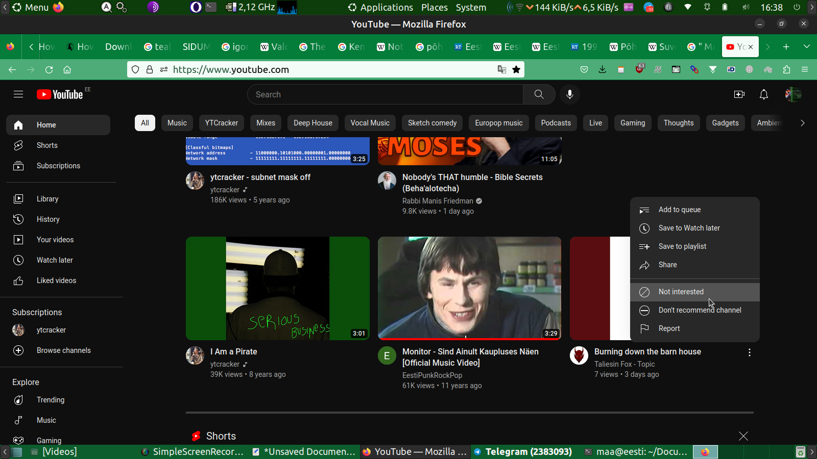
Task: Filter feed by Sketch comedy chip
Action: click(432, 123)
